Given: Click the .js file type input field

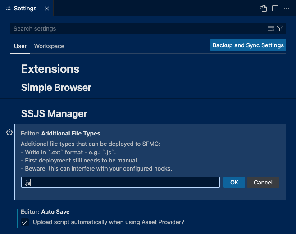Looking at the screenshot, I should (120, 182).
